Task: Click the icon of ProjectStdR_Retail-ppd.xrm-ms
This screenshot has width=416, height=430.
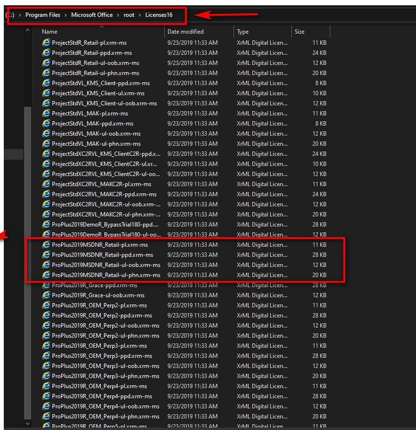Action: (x=46, y=53)
